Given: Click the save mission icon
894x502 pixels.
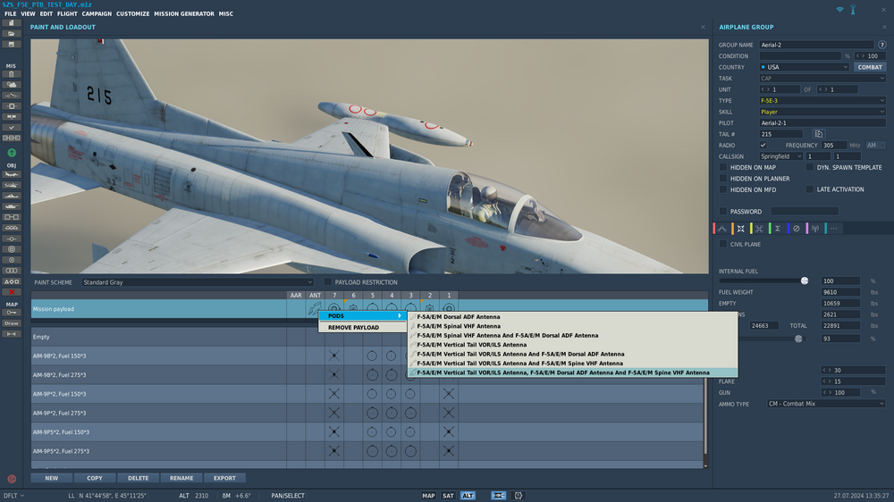Looking at the screenshot, I should click(11, 45).
